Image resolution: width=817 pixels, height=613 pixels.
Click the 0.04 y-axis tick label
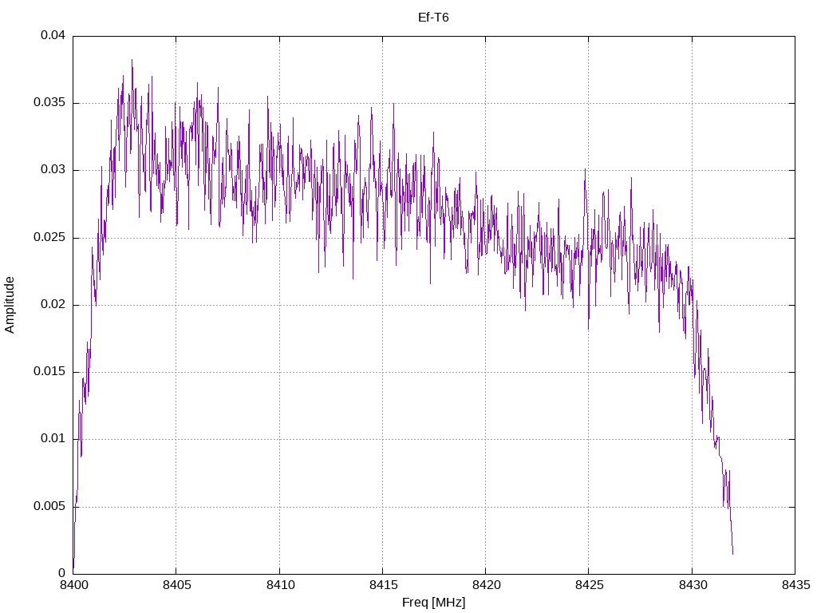[x=53, y=35]
